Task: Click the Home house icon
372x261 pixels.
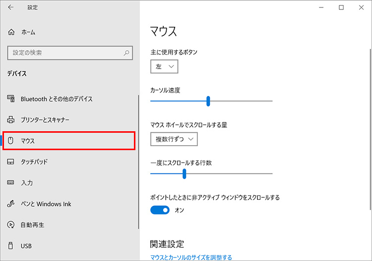Action: (x=11, y=32)
